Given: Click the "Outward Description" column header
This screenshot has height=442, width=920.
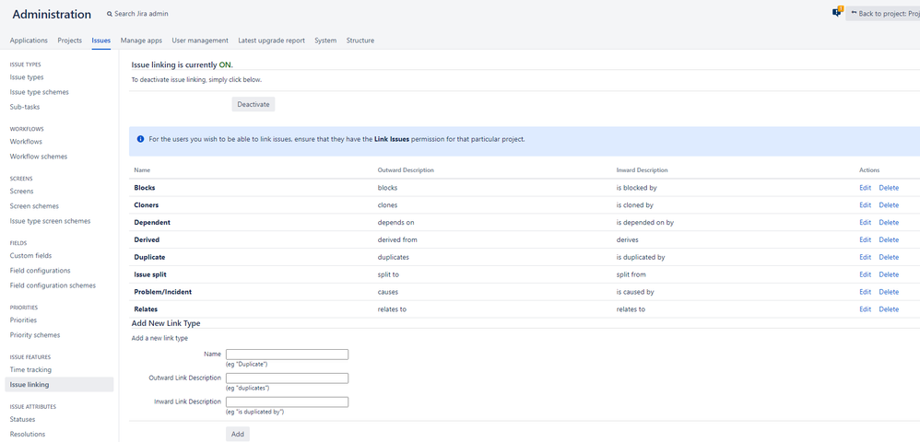Looking at the screenshot, I should click(406, 170).
